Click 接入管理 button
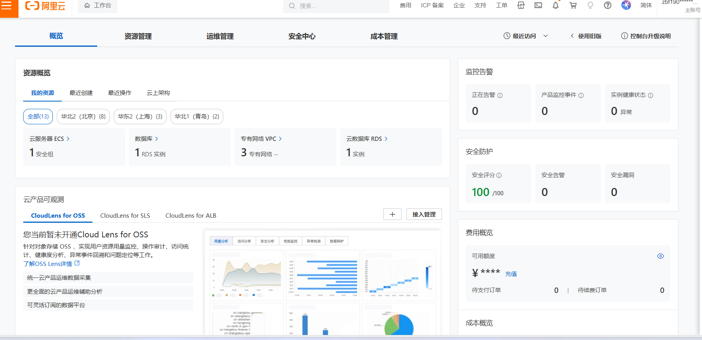 424,214
